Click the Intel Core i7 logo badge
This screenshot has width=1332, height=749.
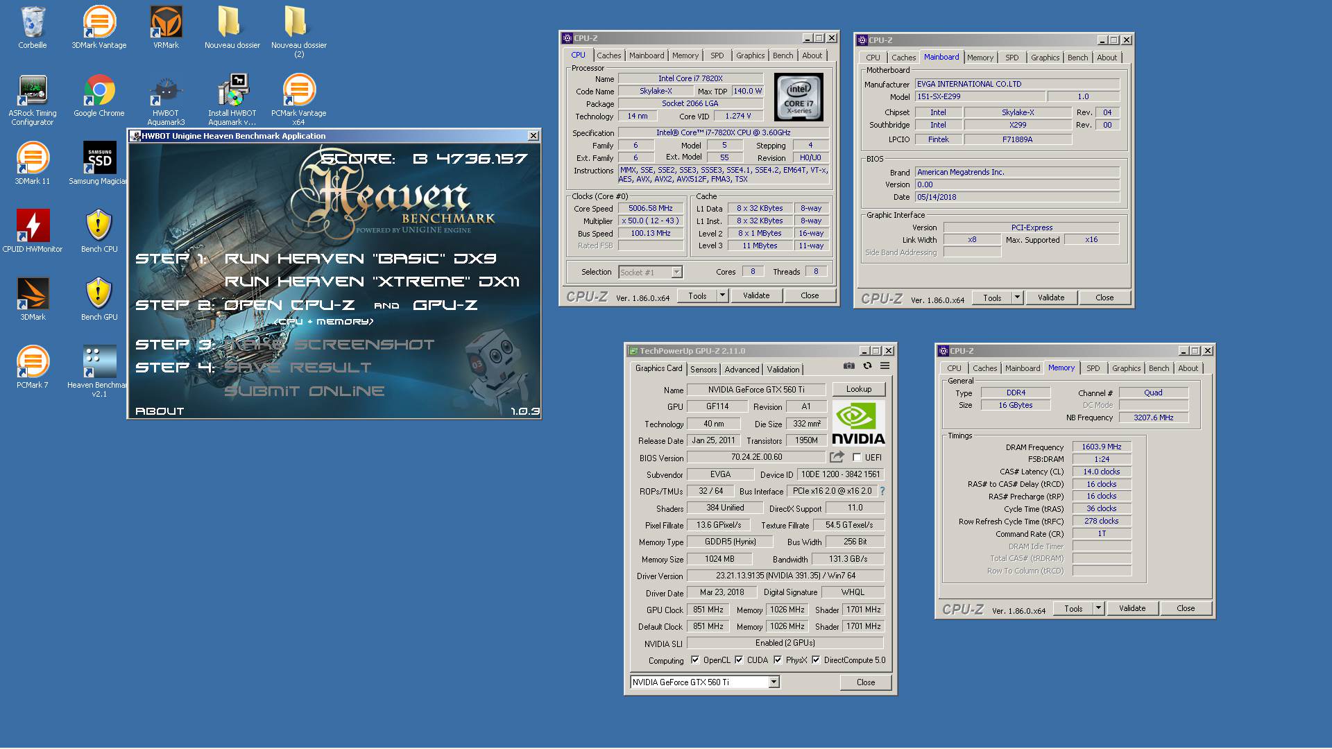[x=799, y=97]
